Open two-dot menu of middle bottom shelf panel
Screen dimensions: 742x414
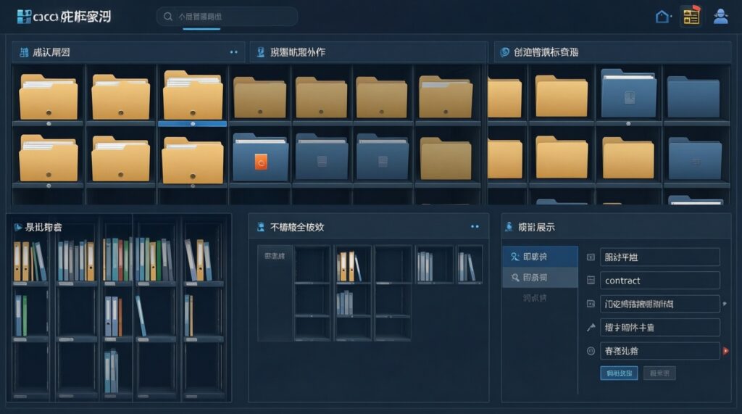tap(475, 227)
